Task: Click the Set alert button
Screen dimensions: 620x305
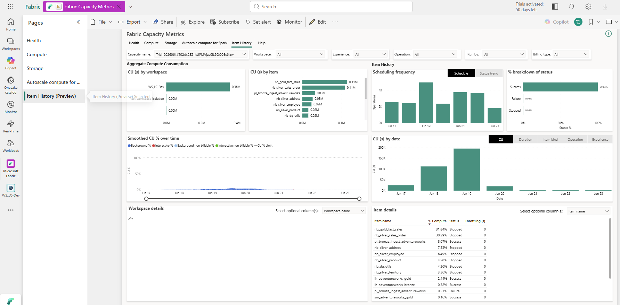Action: [x=258, y=22]
